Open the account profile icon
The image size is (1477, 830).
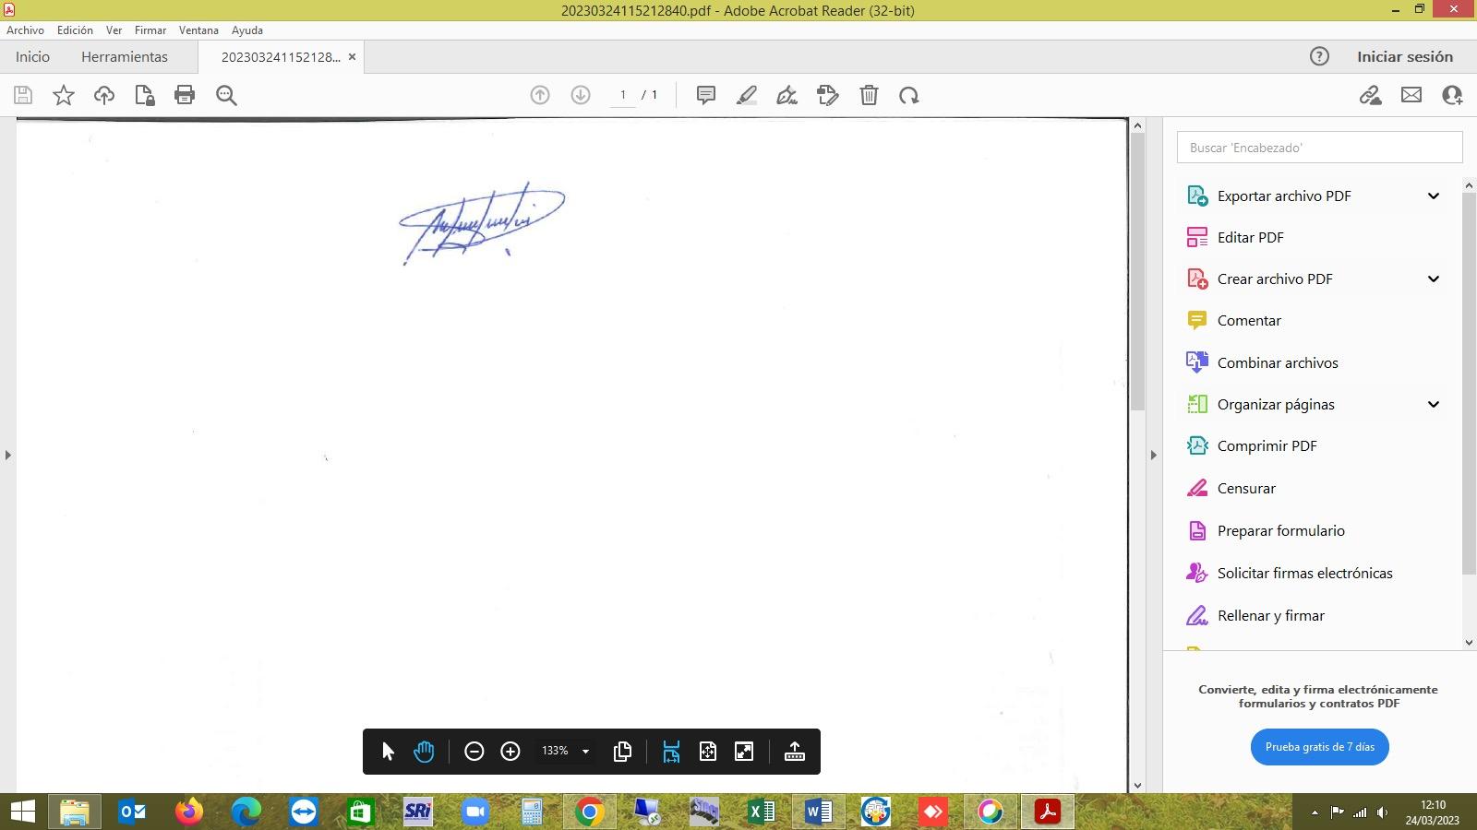[x=1452, y=95]
